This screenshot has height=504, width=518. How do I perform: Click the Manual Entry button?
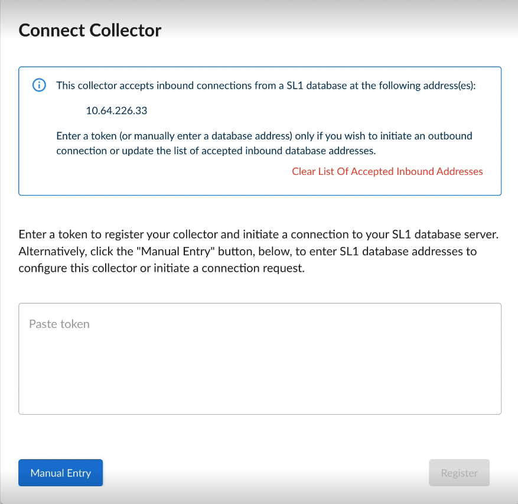click(x=60, y=473)
